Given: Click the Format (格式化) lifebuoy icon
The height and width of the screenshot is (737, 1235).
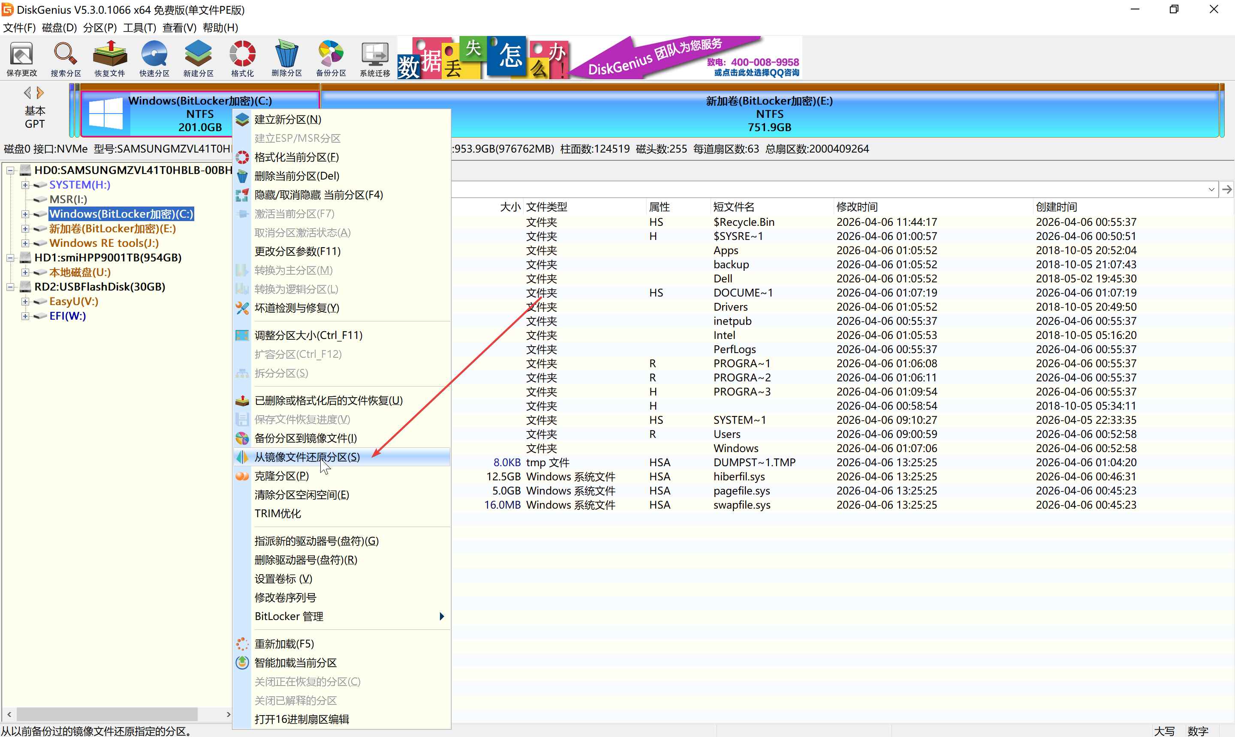Looking at the screenshot, I should click(x=243, y=54).
